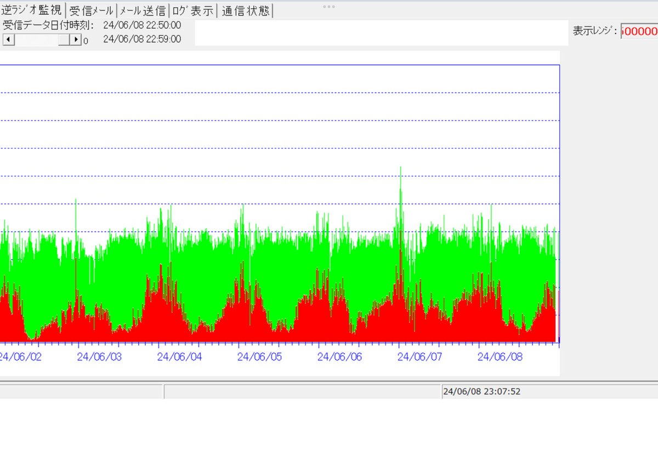Viewport: 658px width, 457px height.
Task: Click the 24/06/07 axis date label
Action: point(419,357)
